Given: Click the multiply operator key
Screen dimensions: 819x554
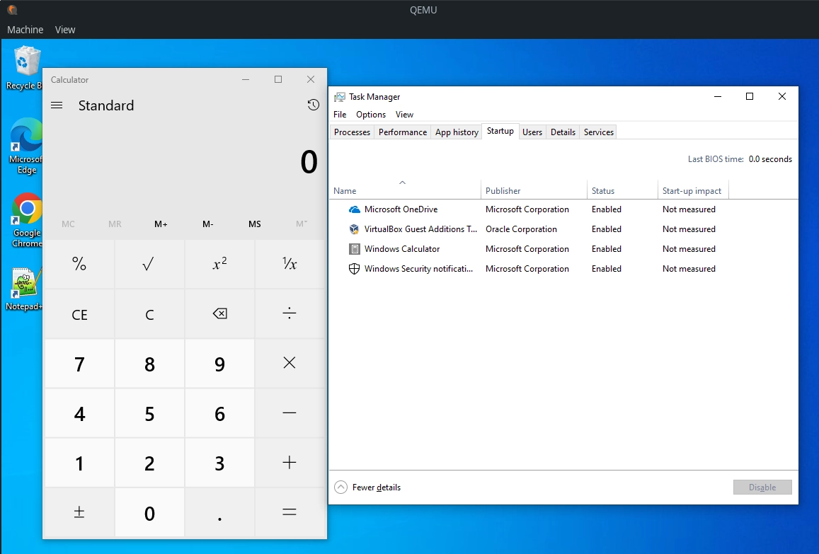Looking at the screenshot, I should [x=290, y=364].
